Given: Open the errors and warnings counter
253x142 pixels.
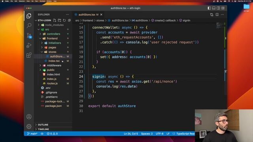Looking at the screenshot, I should 52,134.
